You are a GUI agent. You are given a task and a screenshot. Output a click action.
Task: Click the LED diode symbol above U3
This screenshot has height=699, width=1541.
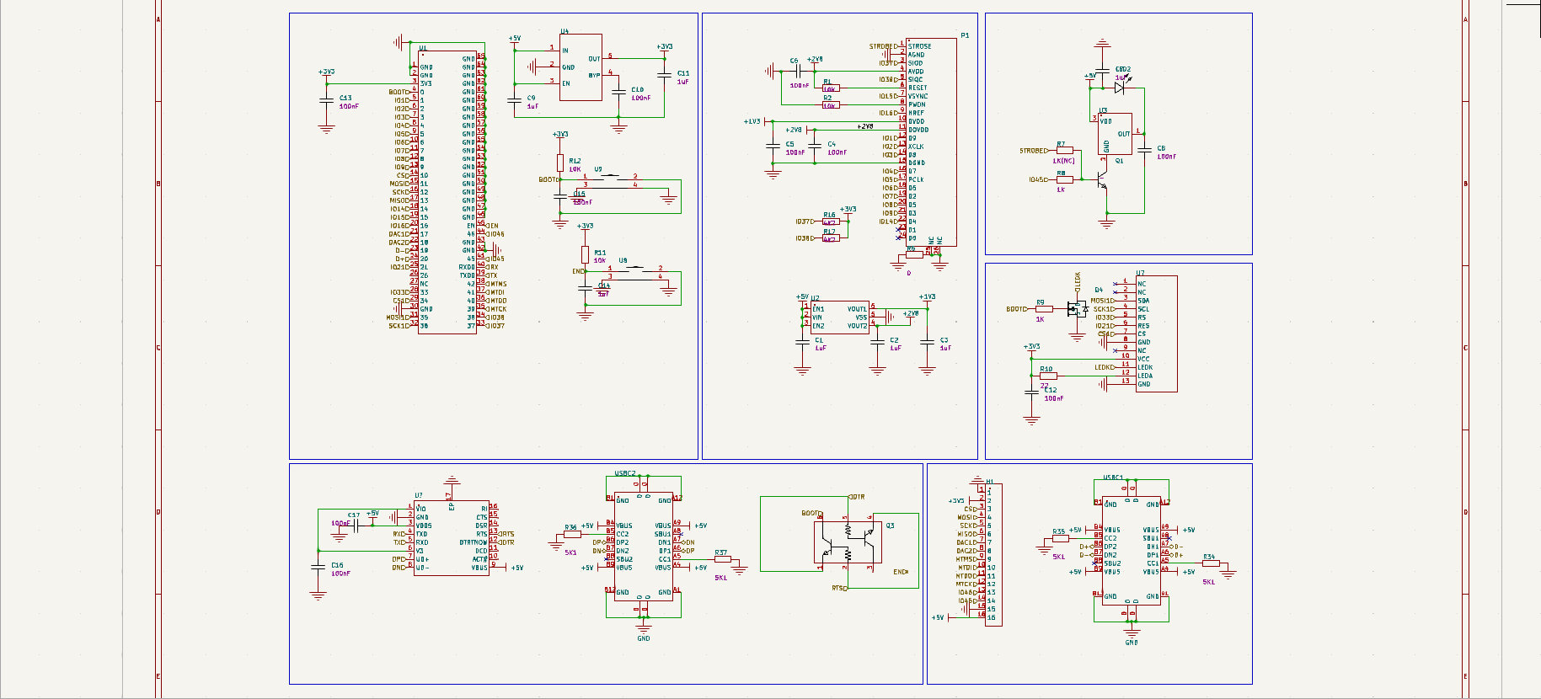point(1121,86)
